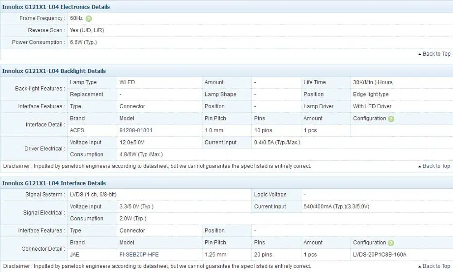
Task: Click the help icon beside Backlight Configuration header
Action: pyautogui.click(x=391, y=119)
